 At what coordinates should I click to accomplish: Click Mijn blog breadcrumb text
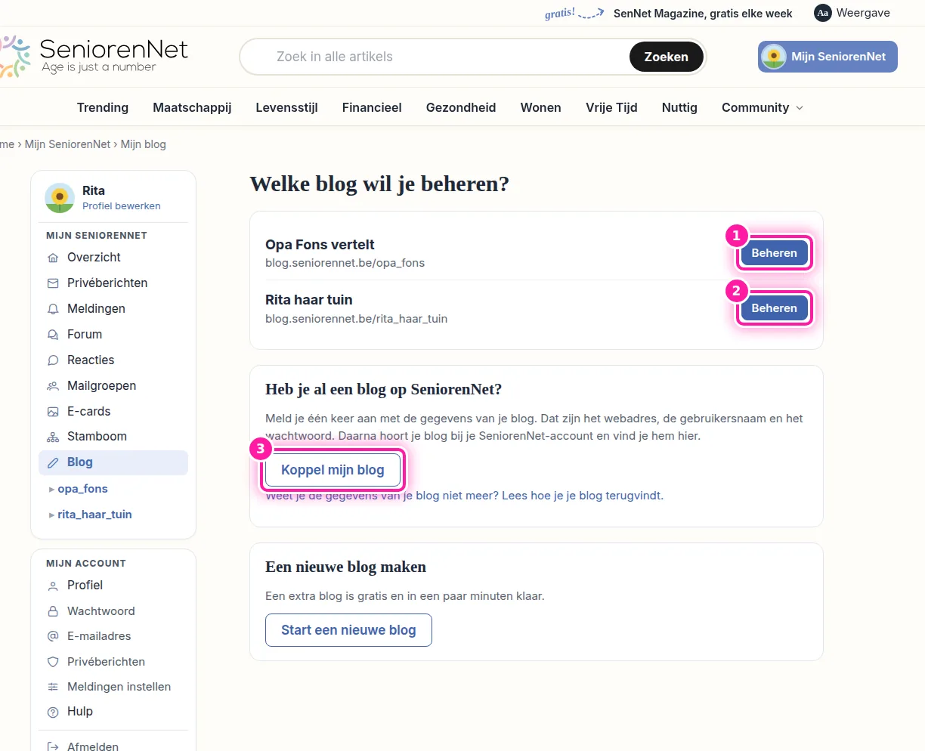(x=144, y=144)
